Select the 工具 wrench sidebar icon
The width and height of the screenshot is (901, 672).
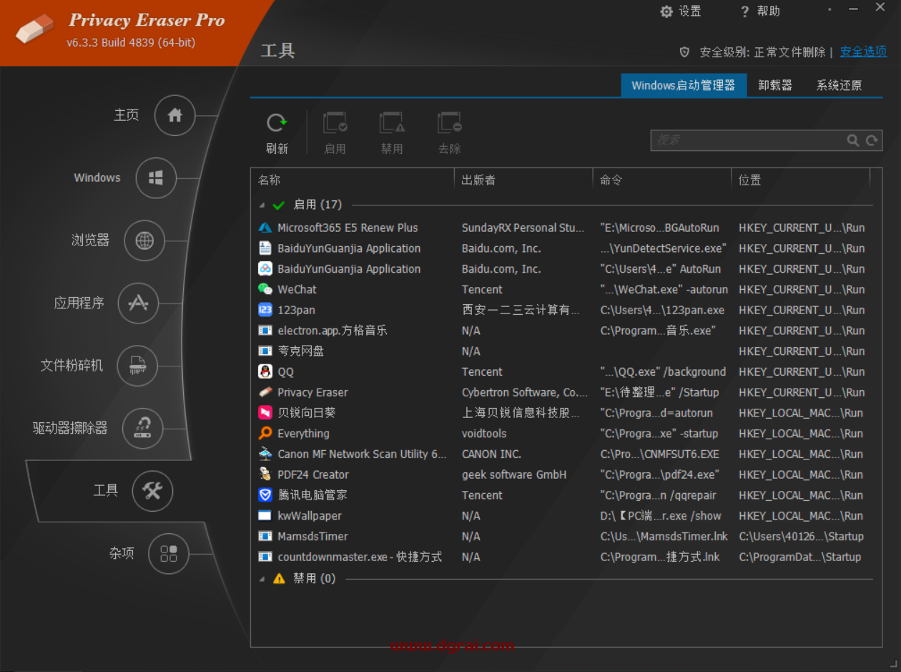pyautogui.click(x=153, y=491)
